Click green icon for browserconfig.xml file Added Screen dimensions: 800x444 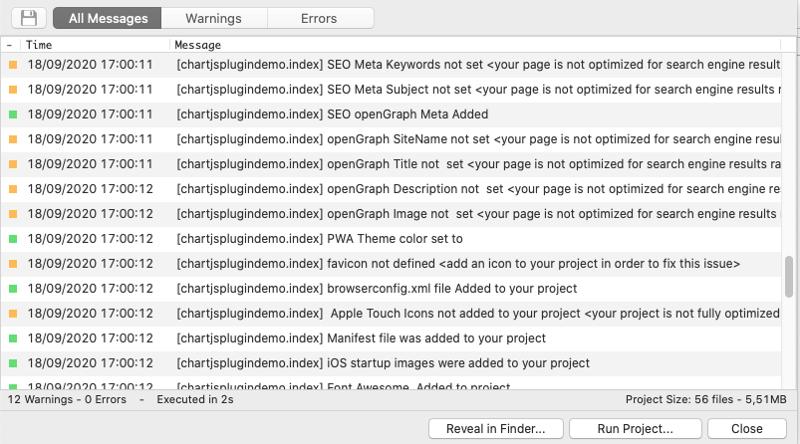pos(13,289)
